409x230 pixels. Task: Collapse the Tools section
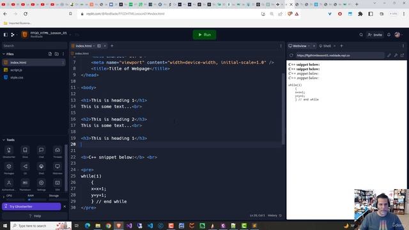[x=4, y=140]
